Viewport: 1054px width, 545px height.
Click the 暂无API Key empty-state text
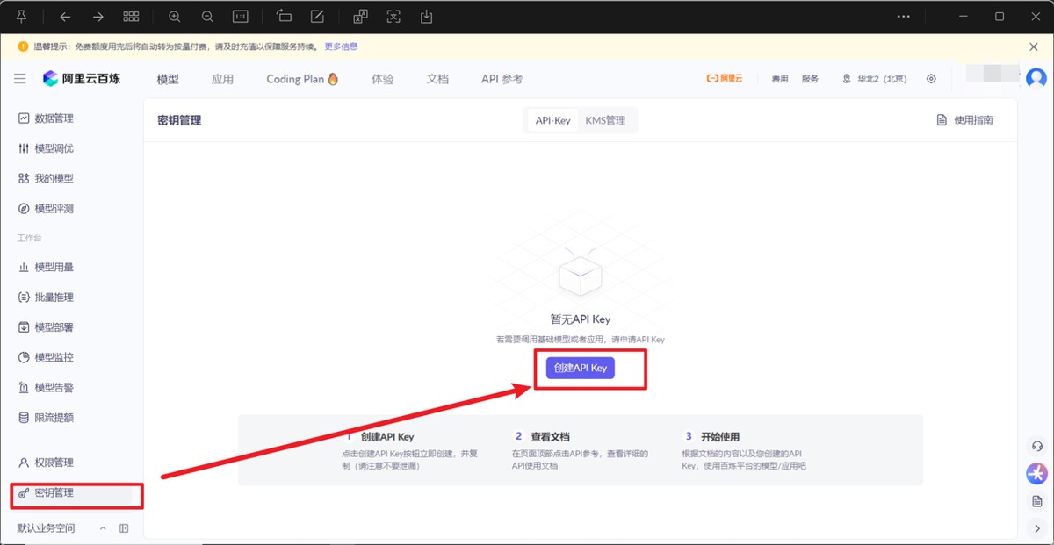(x=580, y=319)
